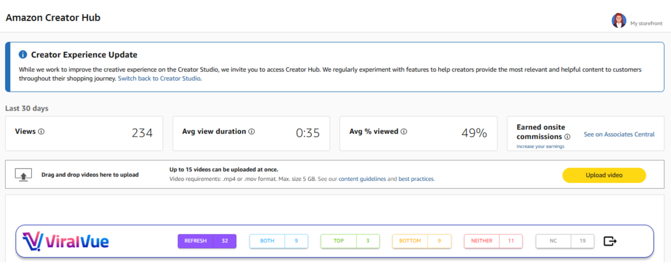Click the ViralVue logo
Screen dimensions: 671x271
coord(66,241)
